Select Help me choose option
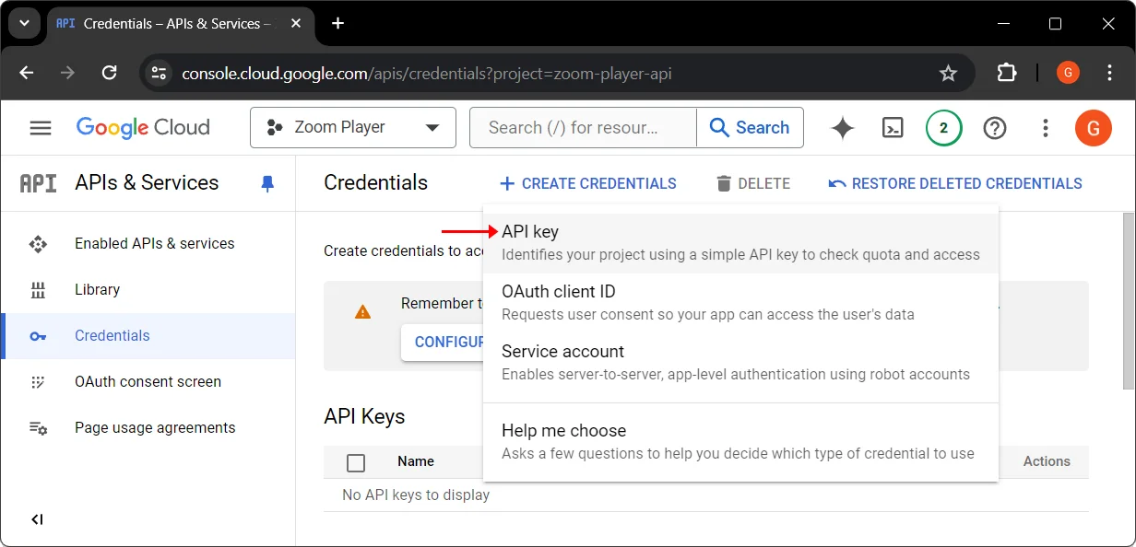This screenshot has height=547, width=1136. [740, 442]
